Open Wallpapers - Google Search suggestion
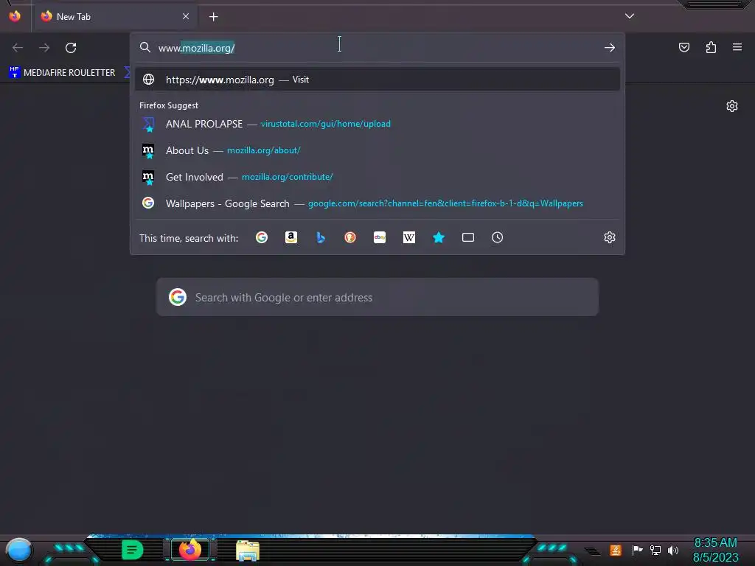 coord(377,203)
